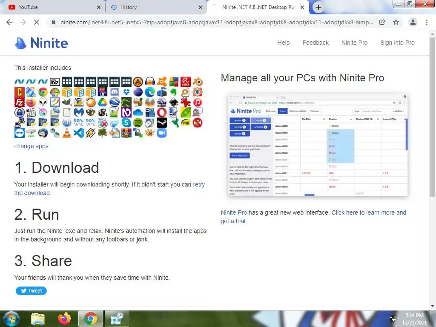This screenshot has height=327, width=436.
Task: Go back to the previous page
Action: 9,22
